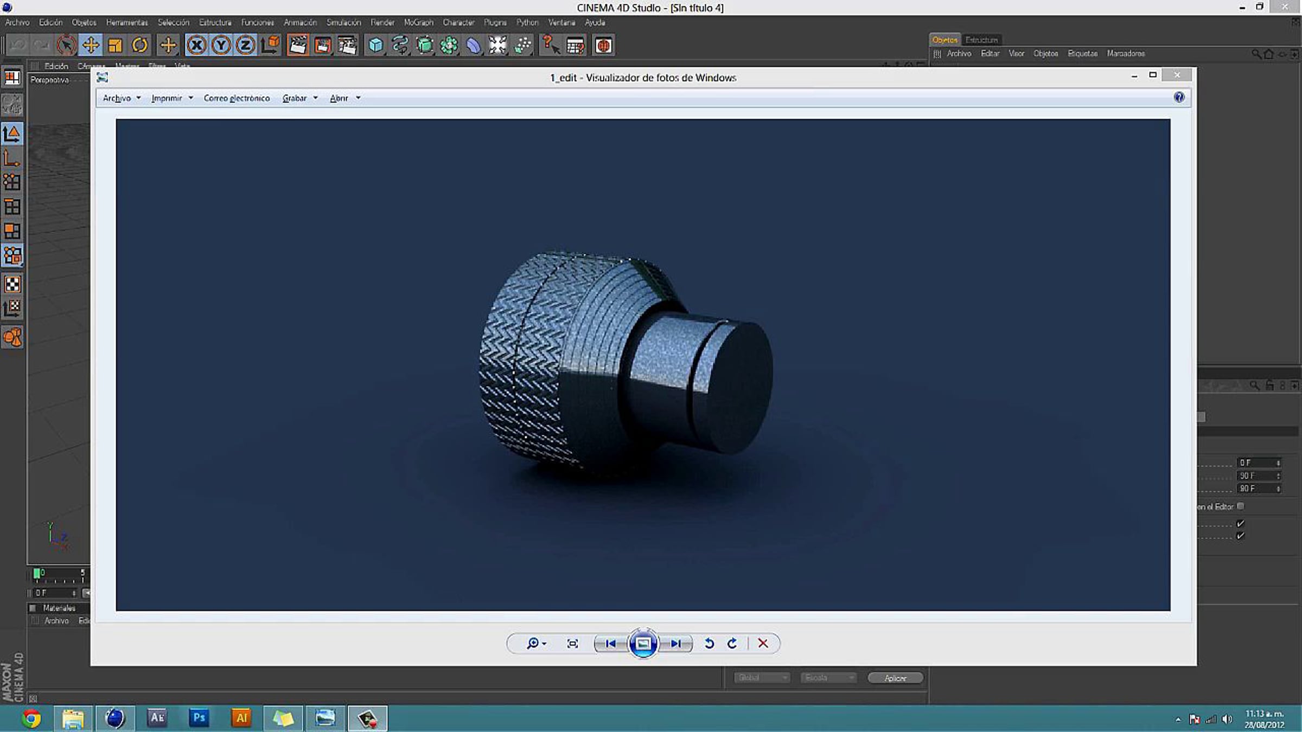Add a Cube primitive object

tap(375, 45)
